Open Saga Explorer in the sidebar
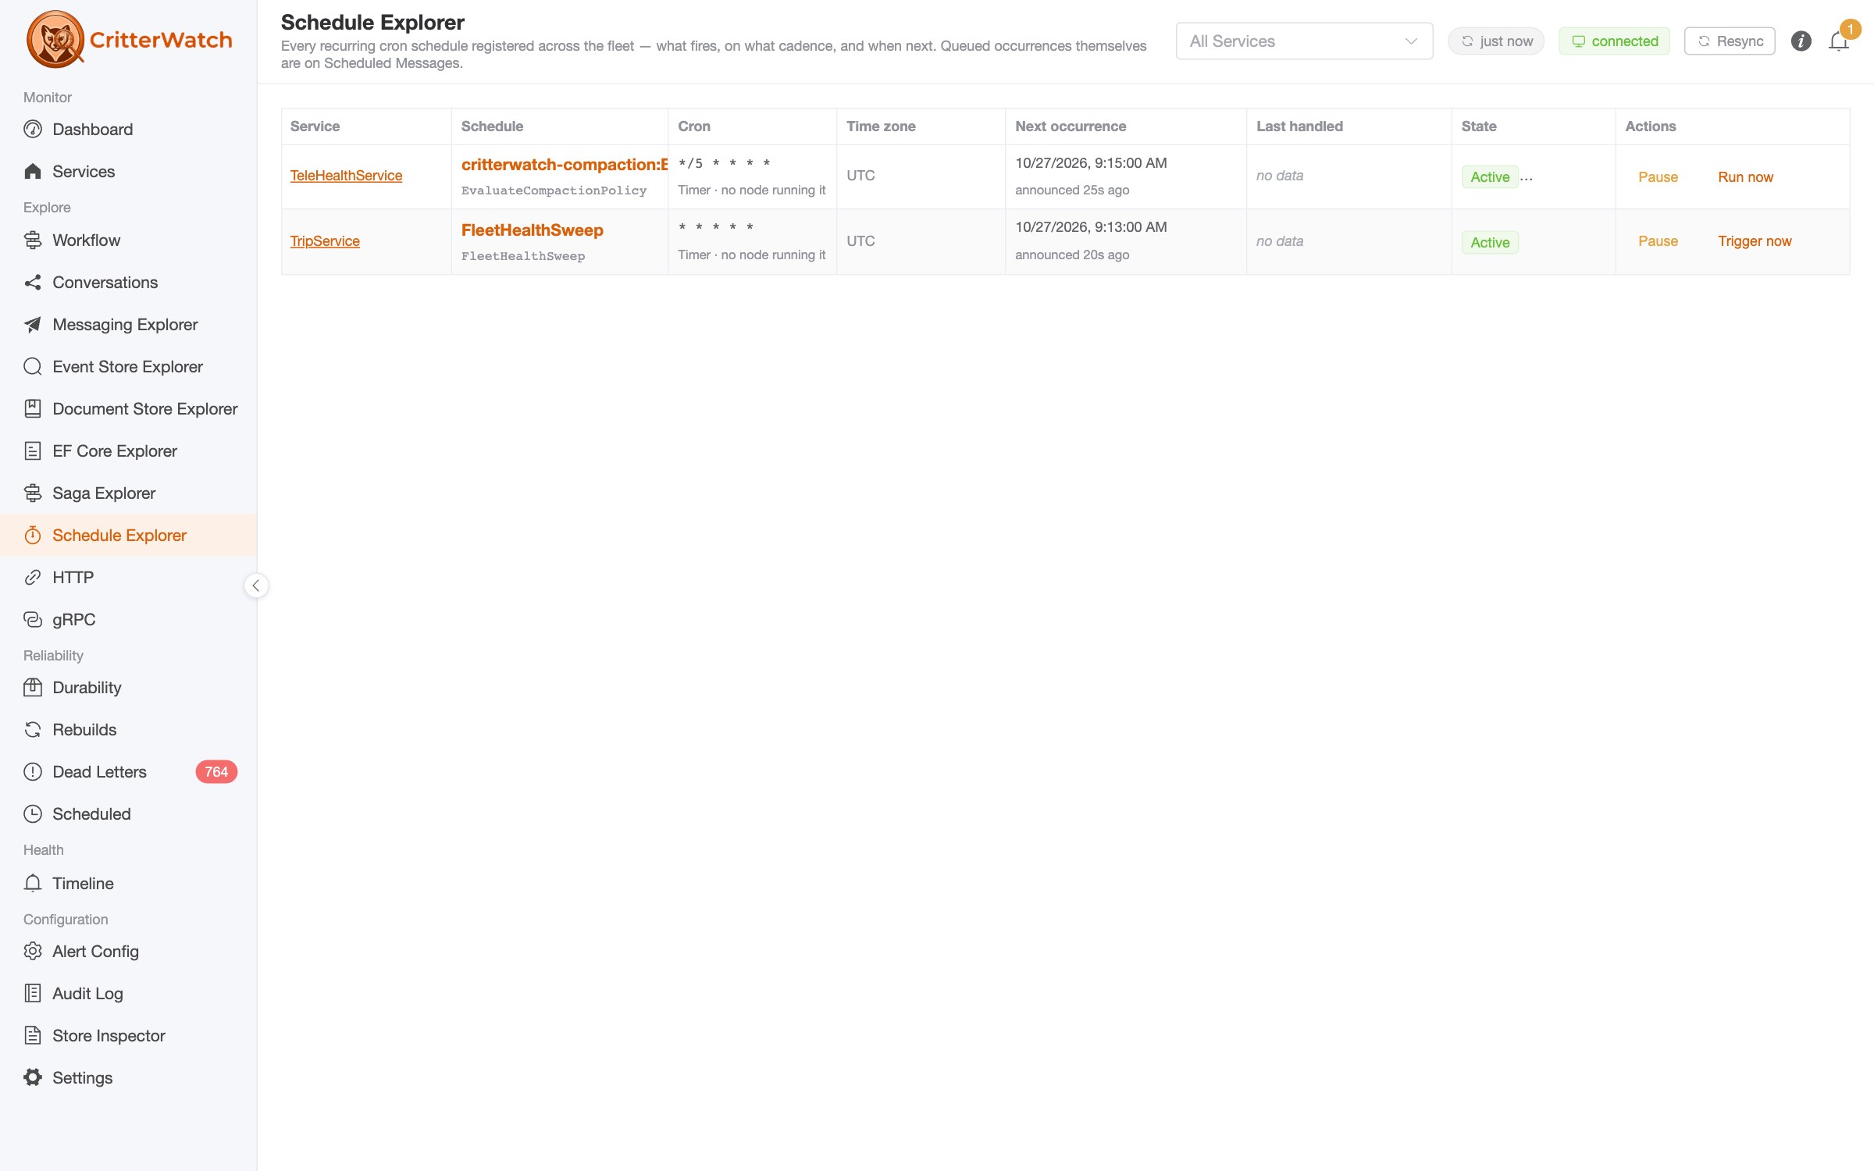1874x1171 pixels. (104, 493)
